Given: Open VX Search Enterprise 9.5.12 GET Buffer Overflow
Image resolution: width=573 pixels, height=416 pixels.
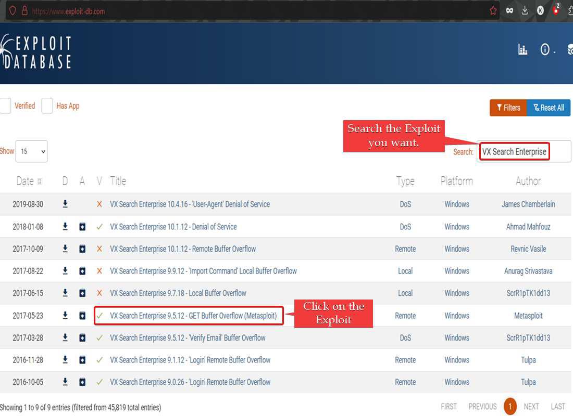Looking at the screenshot, I should [x=193, y=316].
